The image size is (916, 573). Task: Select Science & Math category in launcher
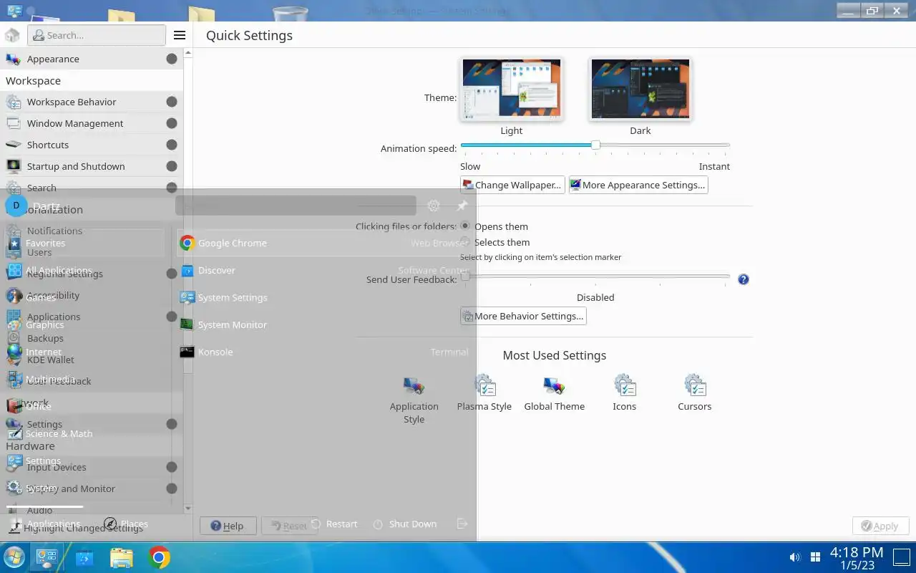pos(84,433)
